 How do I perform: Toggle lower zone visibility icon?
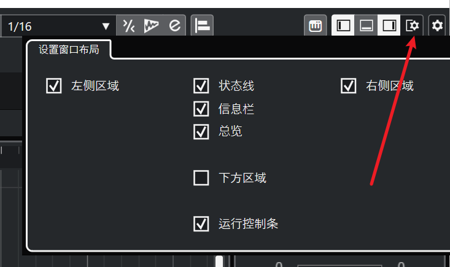pos(366,26)
